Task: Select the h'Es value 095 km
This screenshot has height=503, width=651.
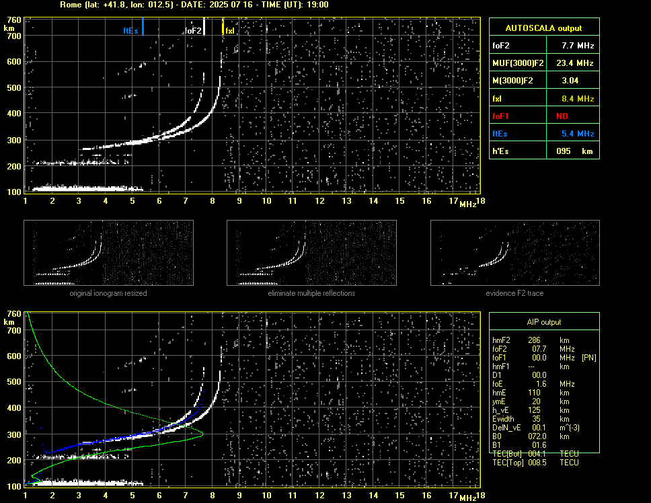Action: tap(574, 151)
